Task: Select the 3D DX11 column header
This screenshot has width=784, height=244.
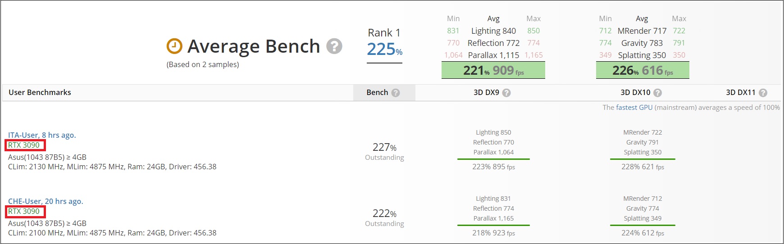Action: (740, 92)
